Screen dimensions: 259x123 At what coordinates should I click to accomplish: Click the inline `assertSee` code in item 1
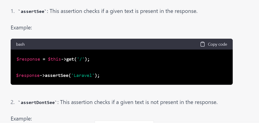click(32, 12)
